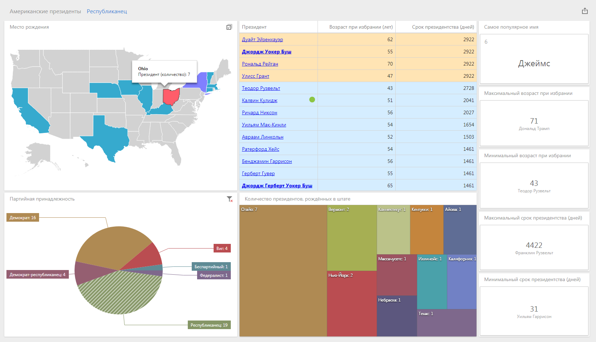Clear the party pie chart filter
Image resolution: width=596 pixels, height=342 pixels.
pyautogui.click(x=230, y=199)
